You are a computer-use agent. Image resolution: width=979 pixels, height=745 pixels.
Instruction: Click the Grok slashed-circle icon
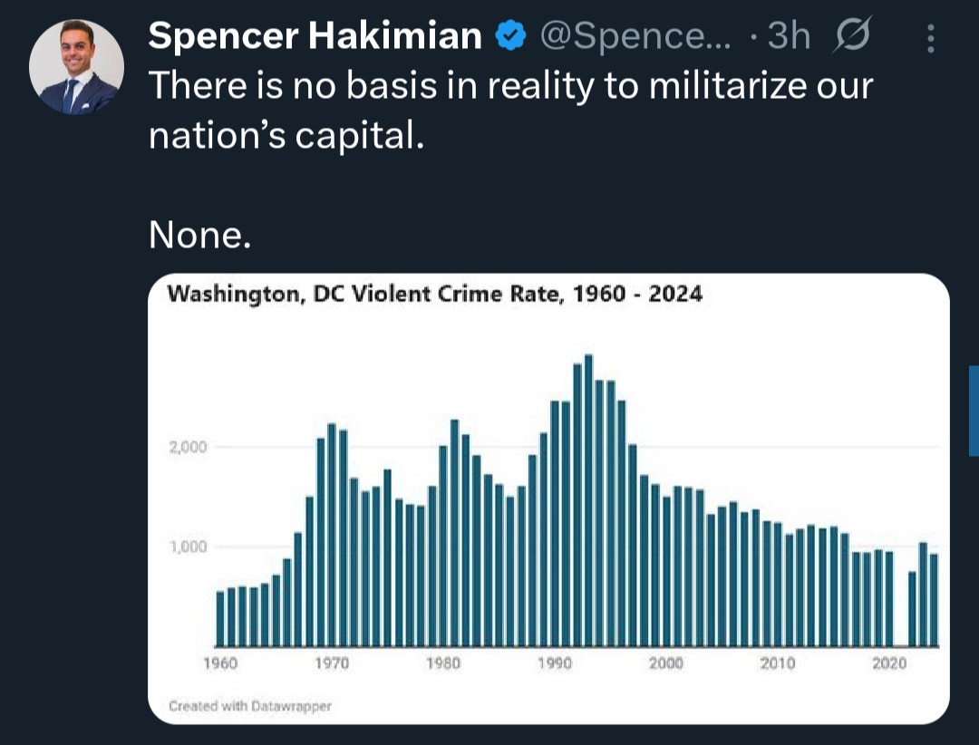(852, 35)
